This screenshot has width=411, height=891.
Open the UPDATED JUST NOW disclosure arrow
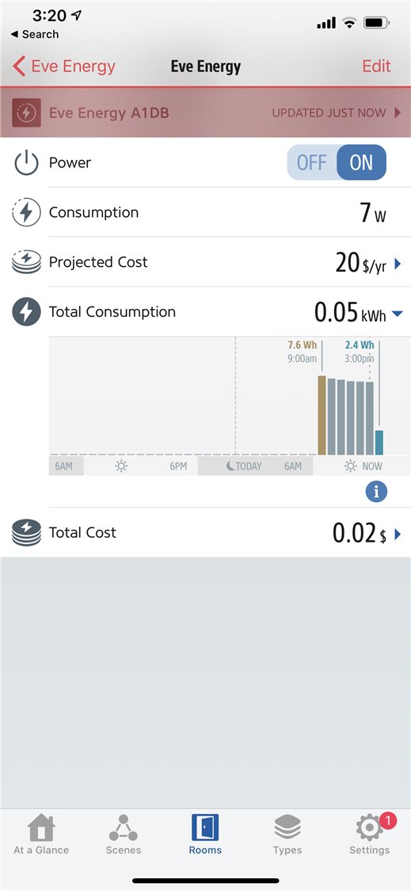[x=398, y=112]
